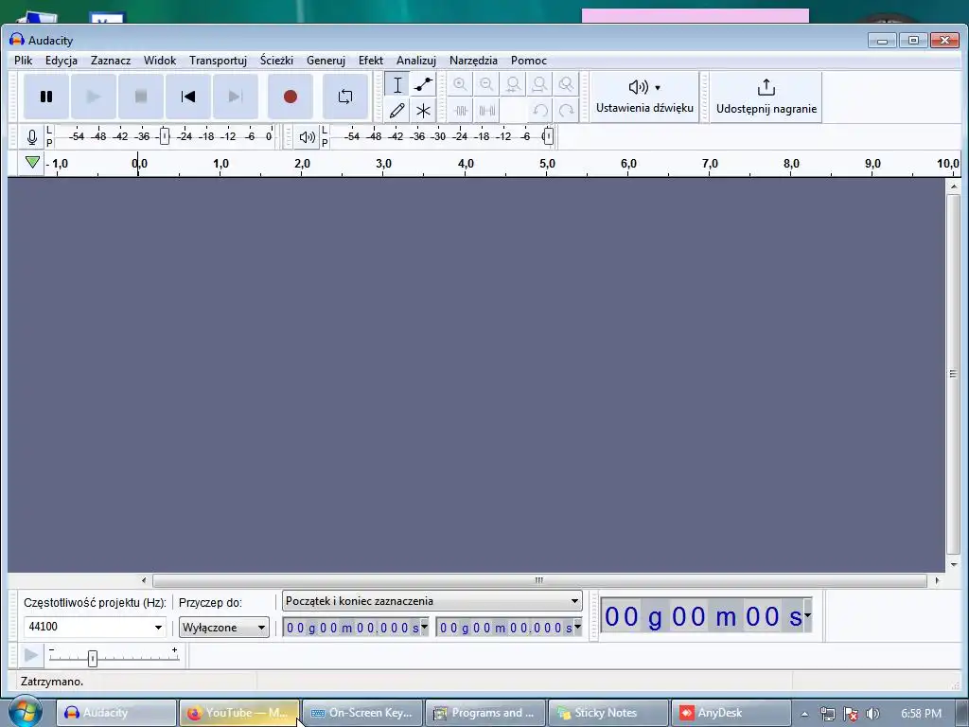Click horizontal scrollbar left arrow
The image size is (969, 727).
[144, 580]
